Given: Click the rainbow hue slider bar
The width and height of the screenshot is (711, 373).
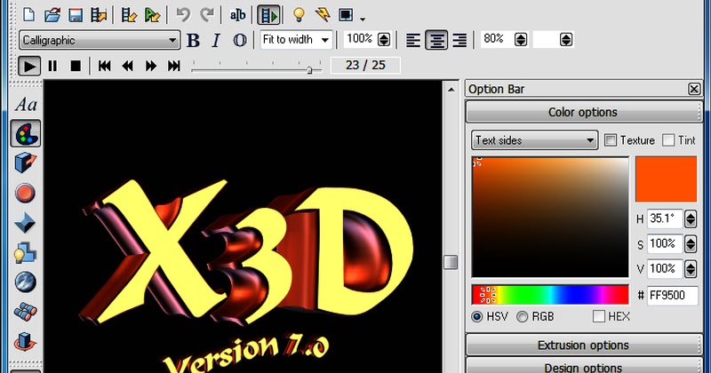Looking at the screenshot, I should (x=550, y=295).
